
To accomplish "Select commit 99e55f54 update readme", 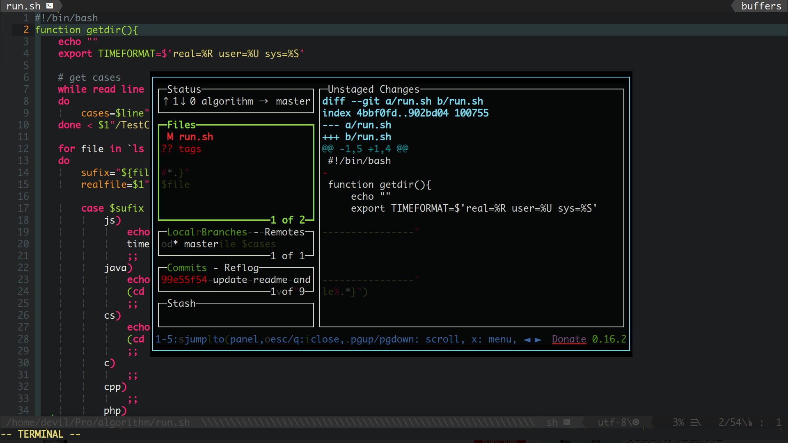I will 235,280.
